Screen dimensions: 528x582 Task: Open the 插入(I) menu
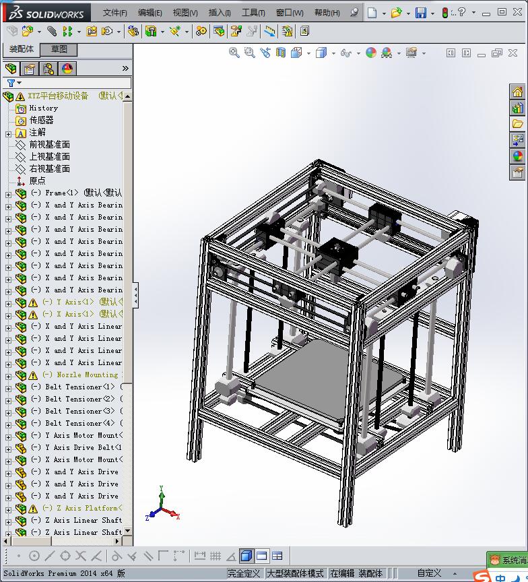coord(220,13)
